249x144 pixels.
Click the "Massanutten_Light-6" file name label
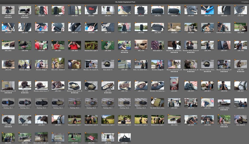tap(91, 125)
